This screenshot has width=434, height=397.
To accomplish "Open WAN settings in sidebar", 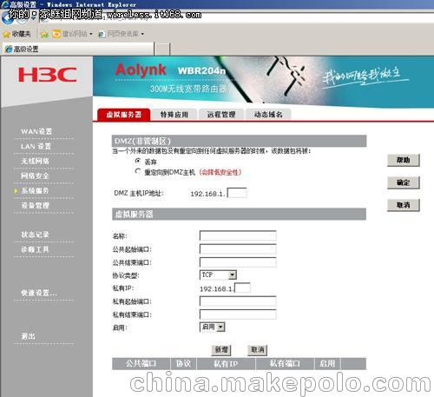I will click(36, 131).
